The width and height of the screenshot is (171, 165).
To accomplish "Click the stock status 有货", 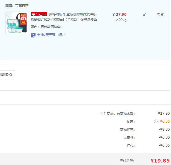I will click(160, 15).
